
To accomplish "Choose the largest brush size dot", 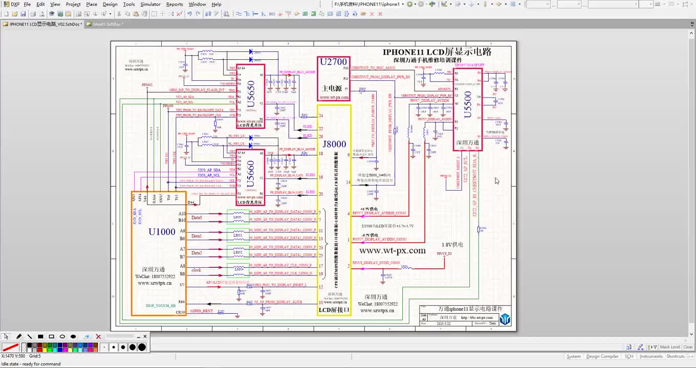I will 142,347.
